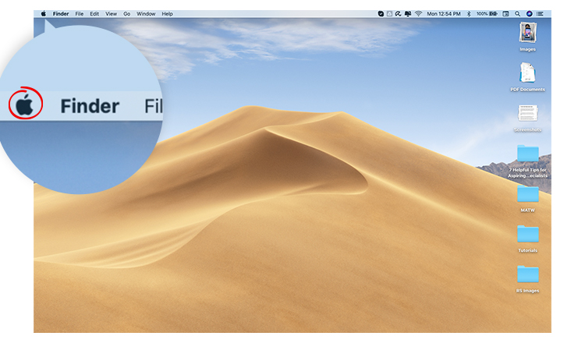
Task: Select the RS Images folder
Action: pos(527,279)
